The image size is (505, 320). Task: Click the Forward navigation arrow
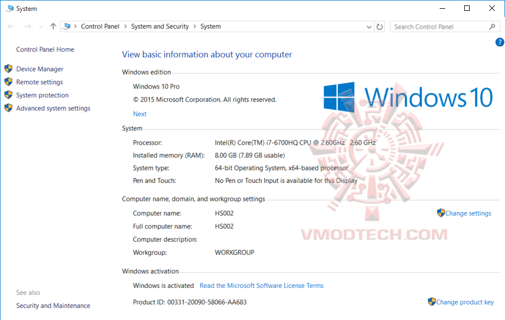pyautogui.click(x=28, y=27)
